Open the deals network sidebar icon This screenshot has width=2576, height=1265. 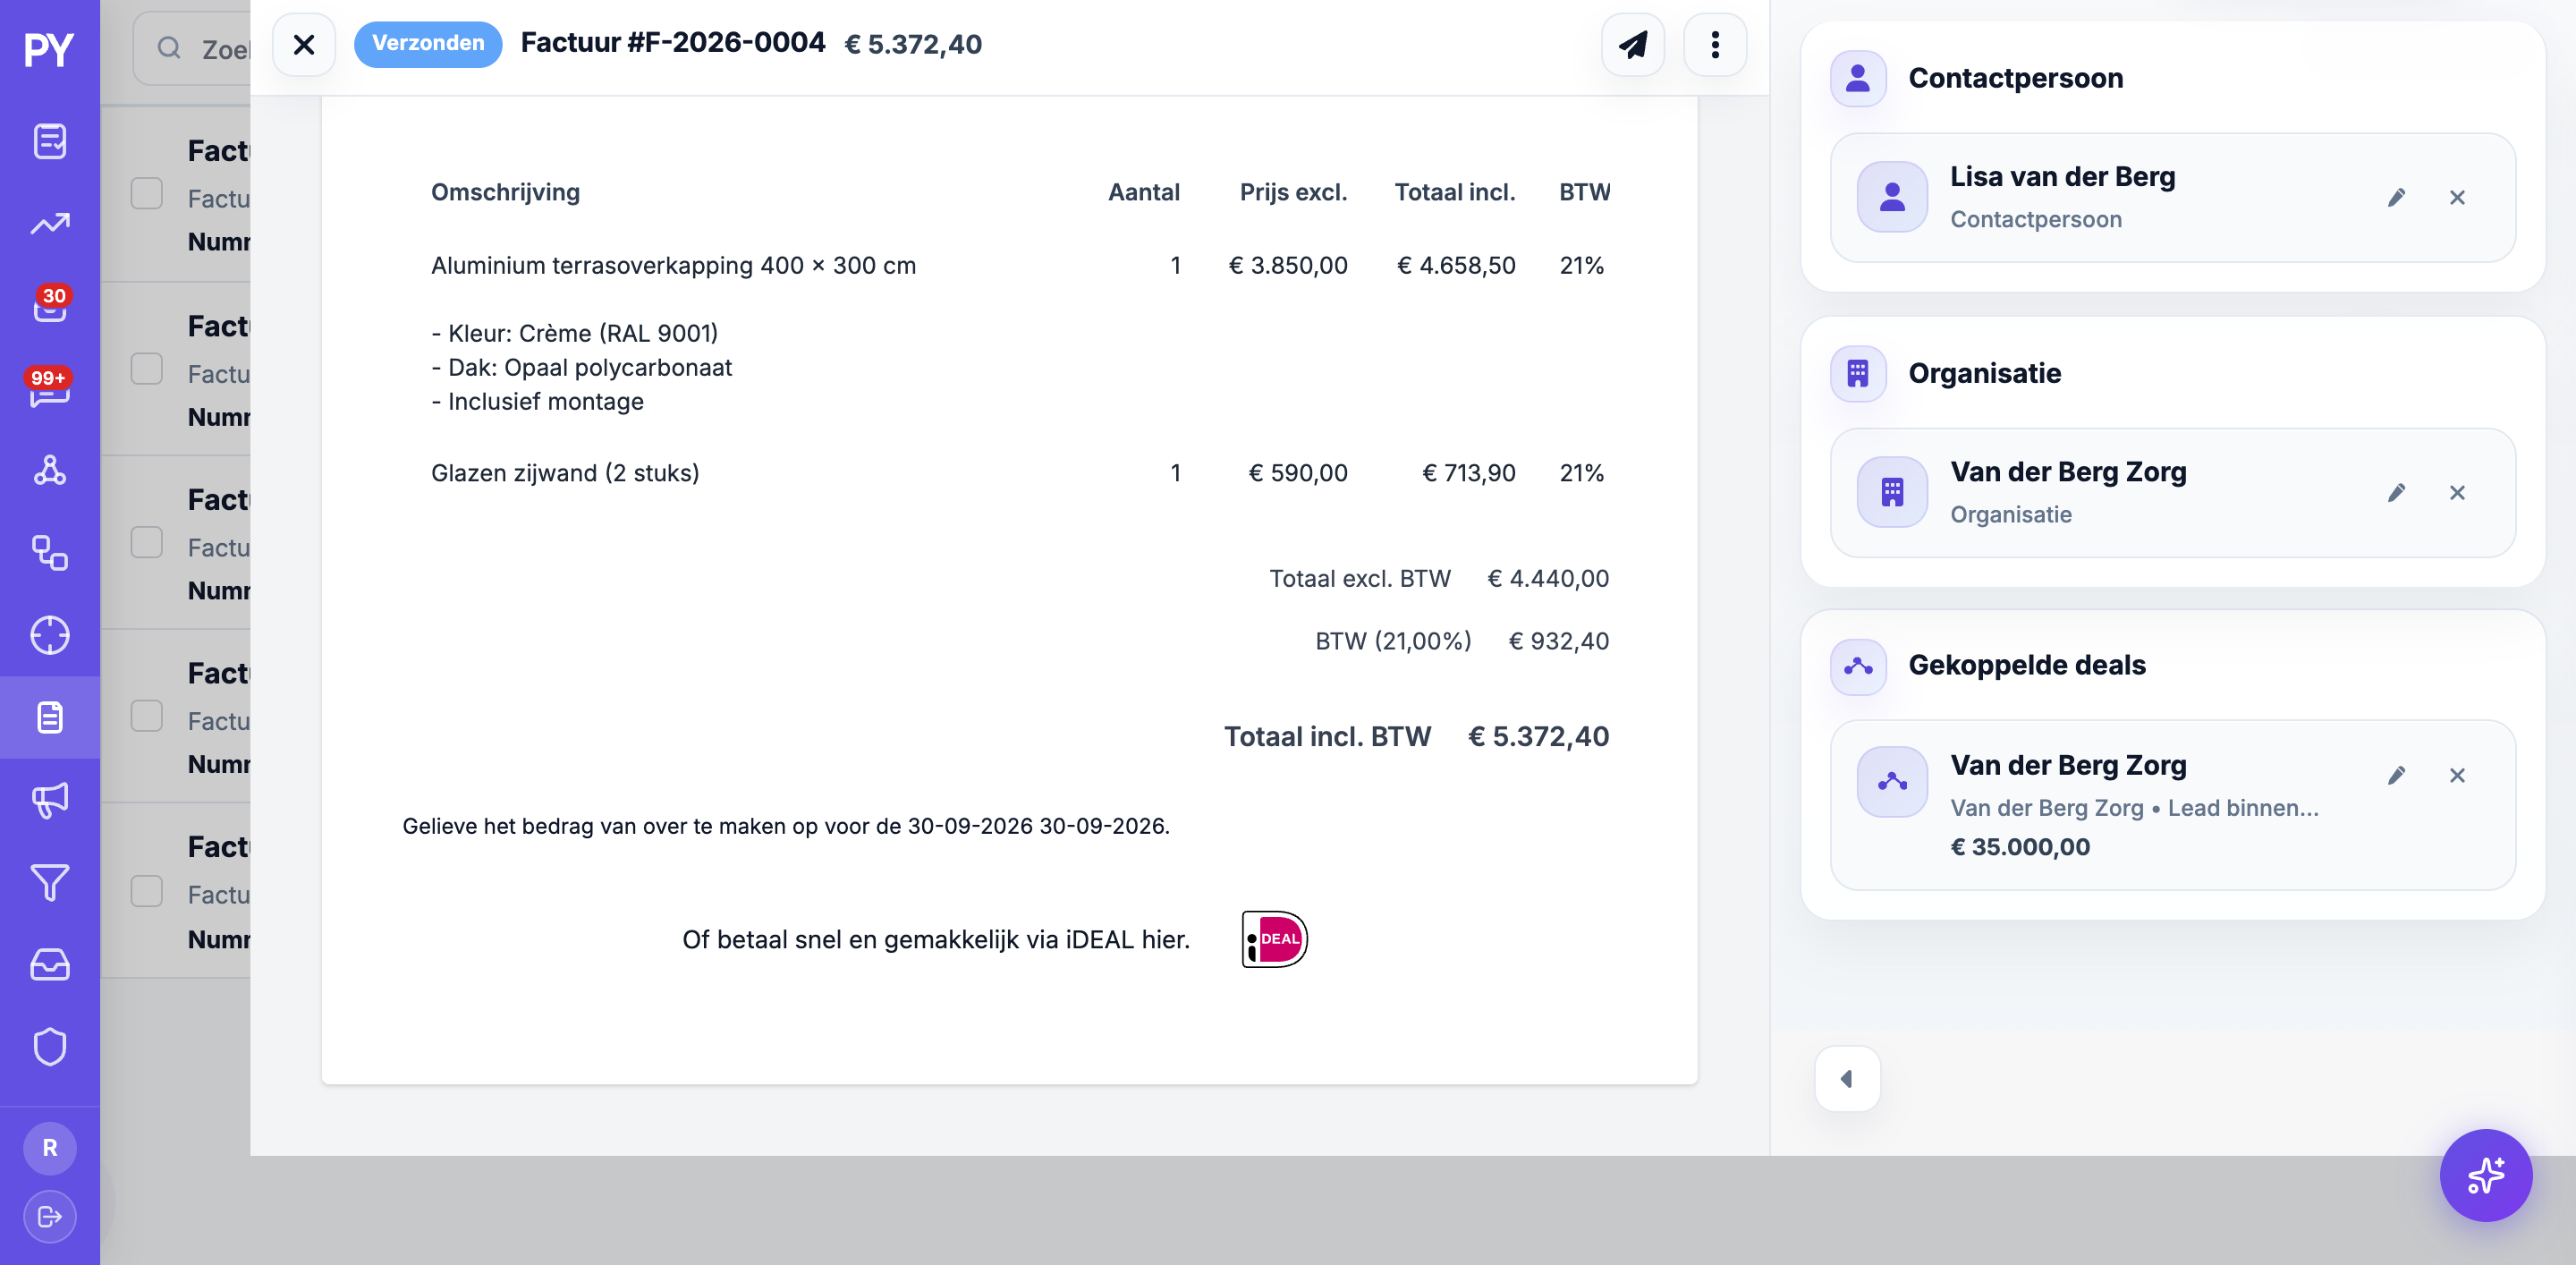tap(49, 470)
